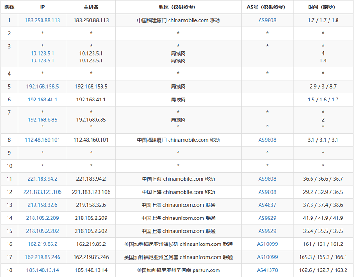Open IP link 218.105.2.202
The height and width of the screenshot is (278, 354).
tap(42, 231)
